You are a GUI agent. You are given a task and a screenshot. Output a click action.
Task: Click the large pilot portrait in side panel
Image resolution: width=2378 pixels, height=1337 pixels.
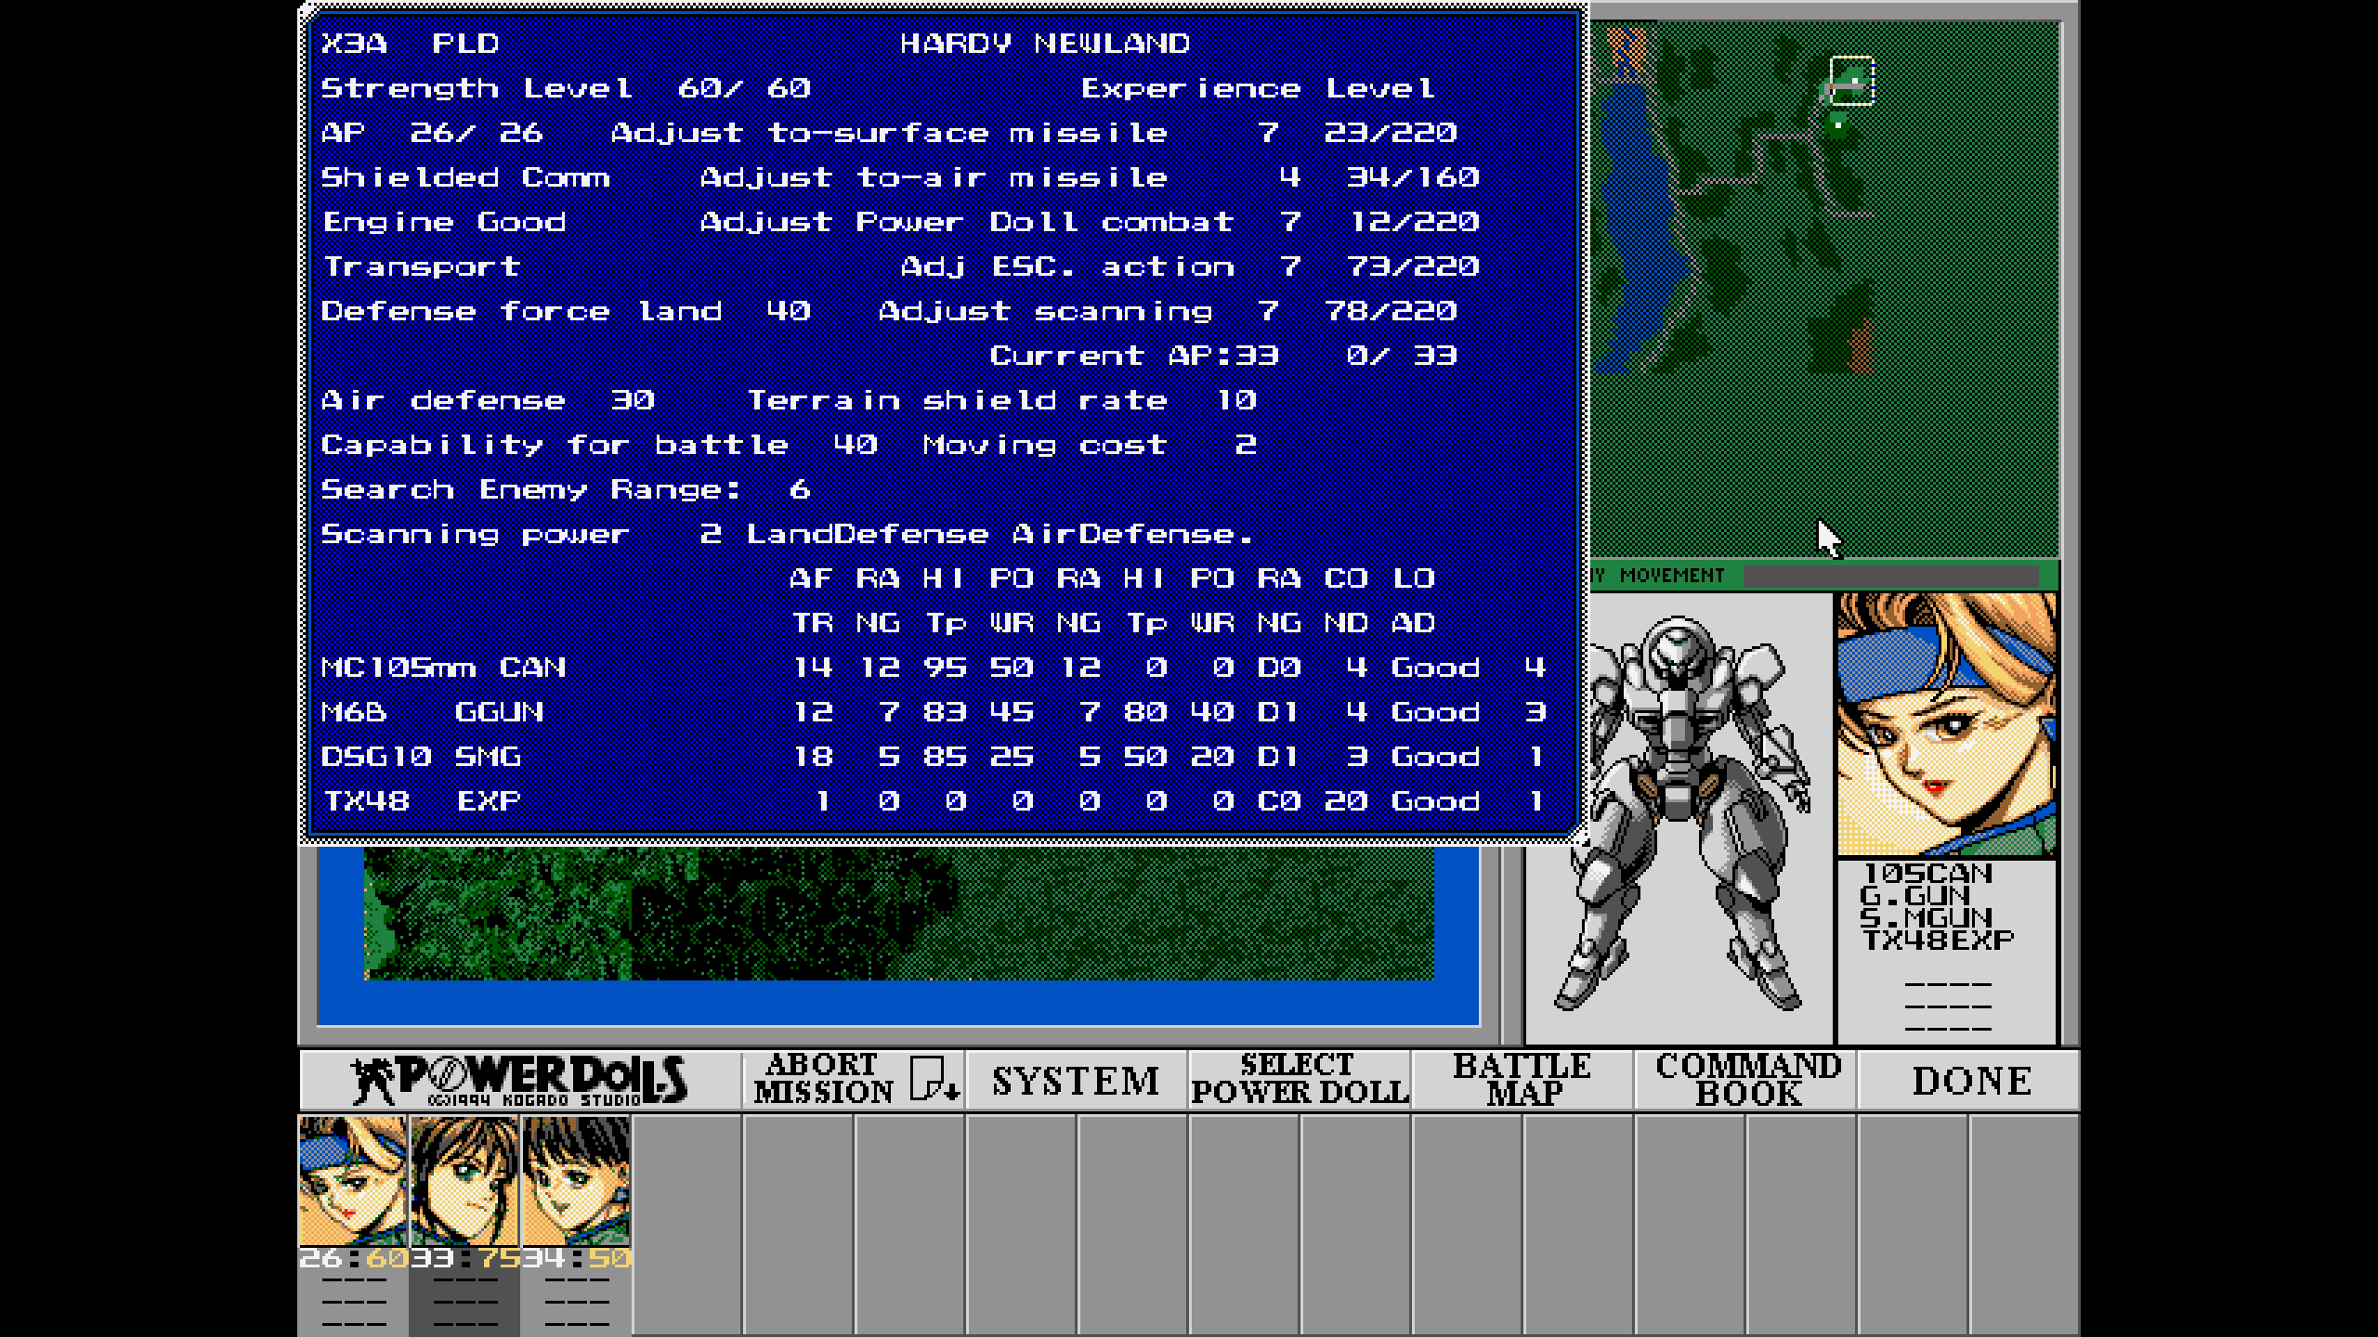pos(1946,724)
